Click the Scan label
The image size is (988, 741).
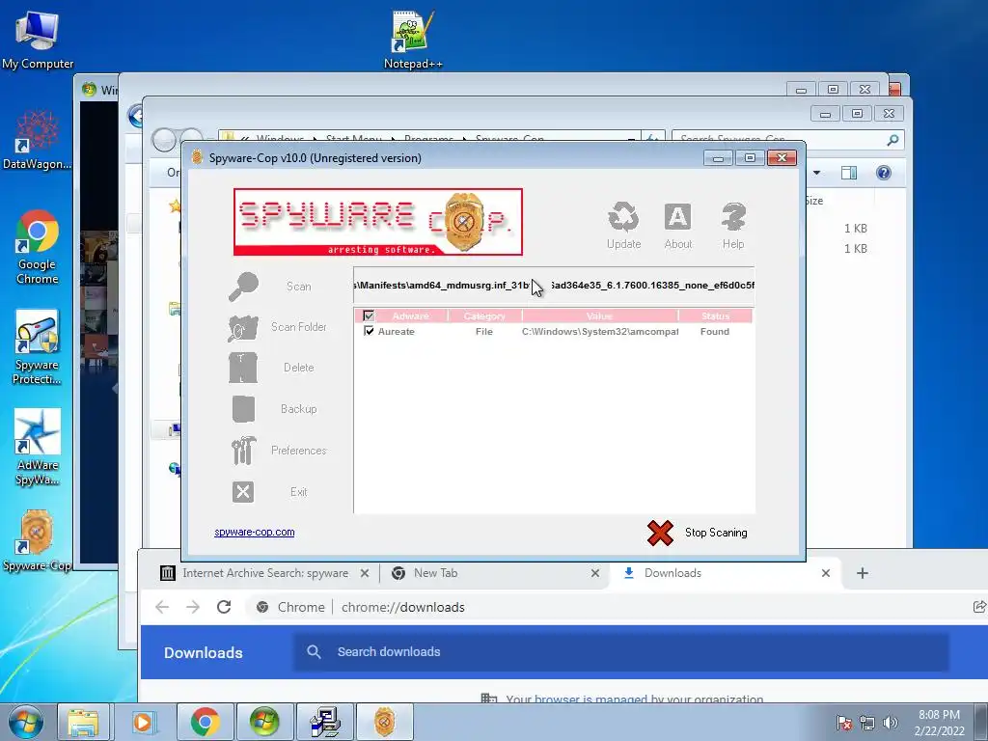point(299,287)
